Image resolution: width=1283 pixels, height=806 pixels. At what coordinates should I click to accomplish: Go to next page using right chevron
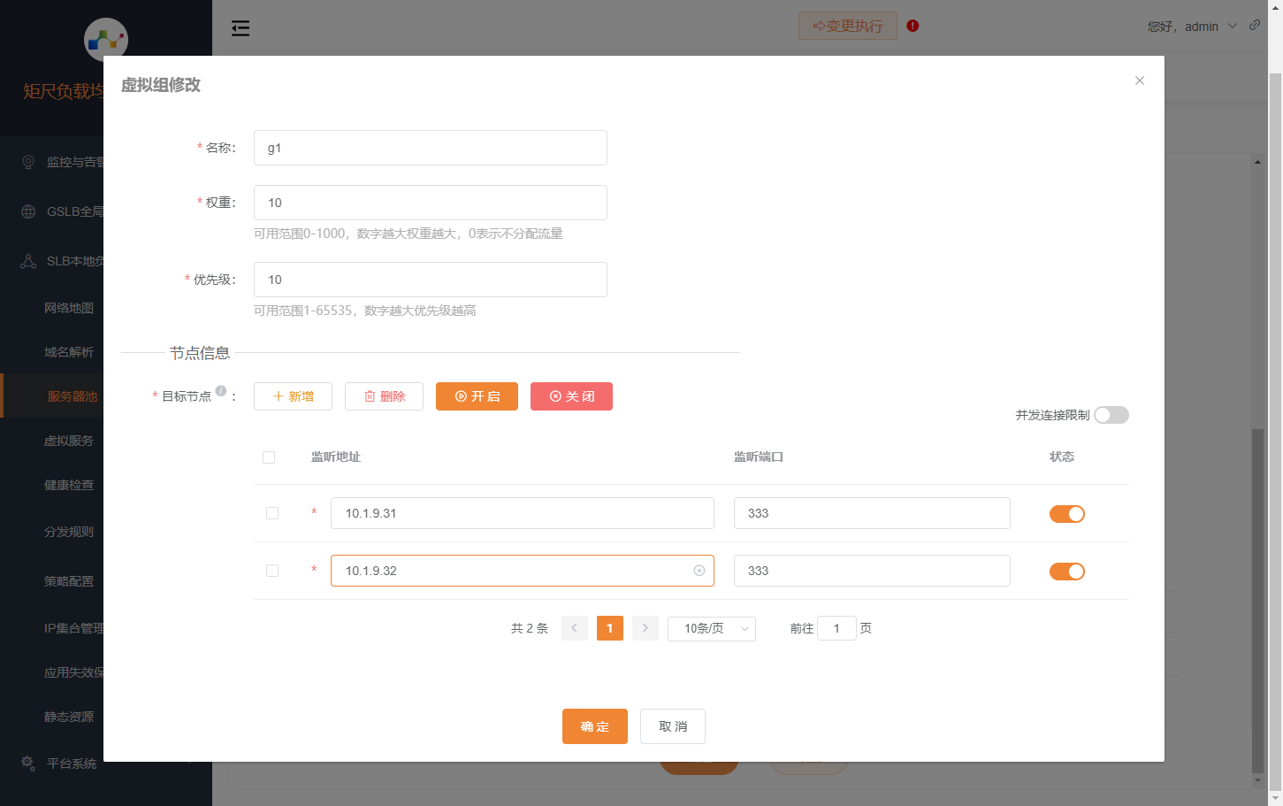point(645,628)
